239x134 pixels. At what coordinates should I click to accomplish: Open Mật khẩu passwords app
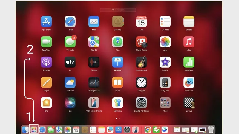[117, 103]
